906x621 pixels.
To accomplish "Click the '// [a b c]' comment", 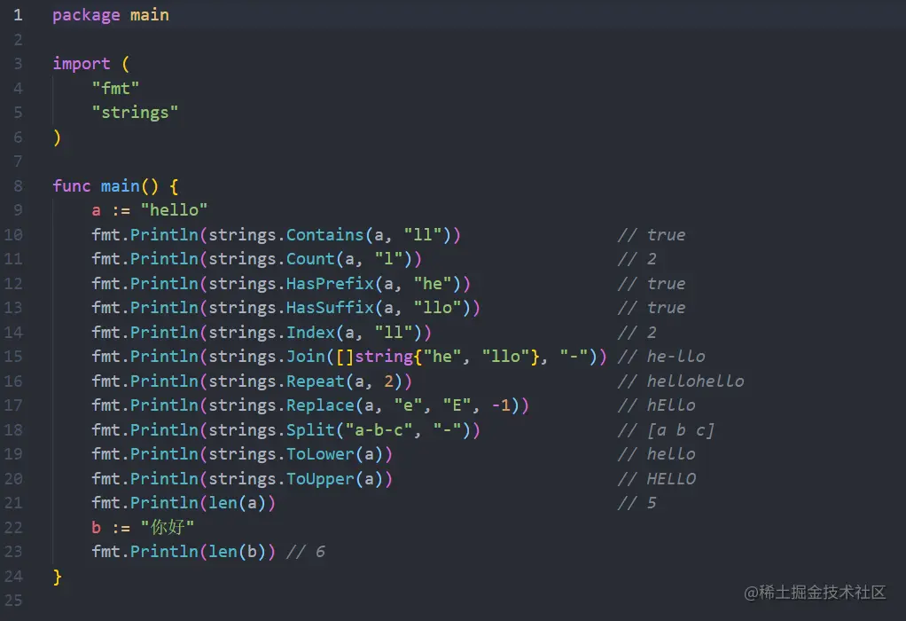I will 667,429.
